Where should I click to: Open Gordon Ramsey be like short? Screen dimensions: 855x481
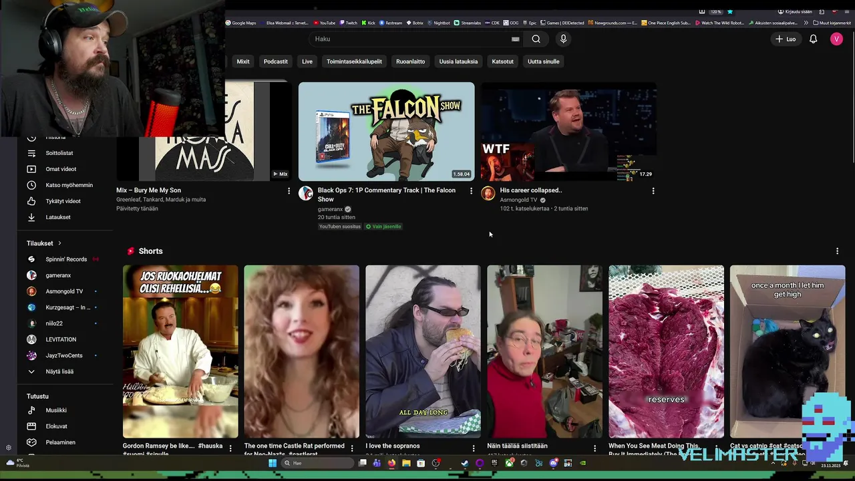[x=180, y=351]
